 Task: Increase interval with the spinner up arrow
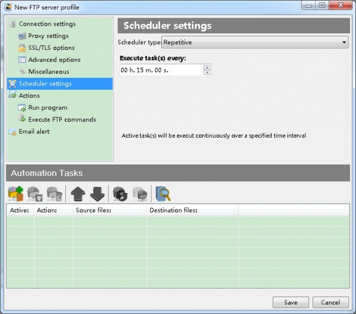tap(207, 67)
